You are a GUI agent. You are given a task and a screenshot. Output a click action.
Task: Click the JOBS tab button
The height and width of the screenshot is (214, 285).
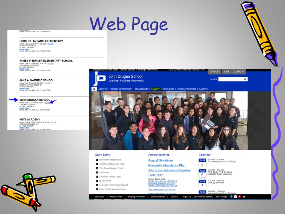pyautogui.click(x=226, y=72)
